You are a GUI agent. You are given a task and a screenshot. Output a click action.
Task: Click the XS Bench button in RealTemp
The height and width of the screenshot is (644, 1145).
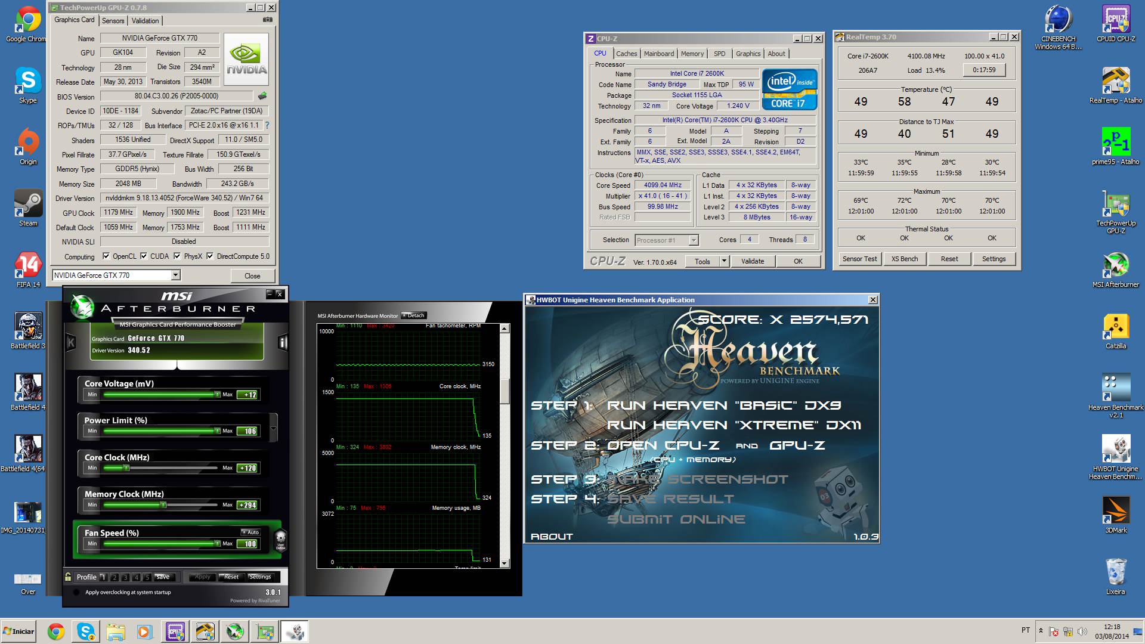[x=905, y=259]
